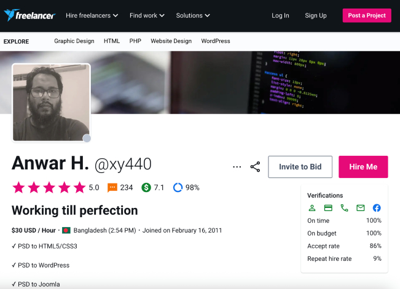This screenshot has height=289, width=400.
Task: Click the phone verified icon
Action: pos(344,208)
